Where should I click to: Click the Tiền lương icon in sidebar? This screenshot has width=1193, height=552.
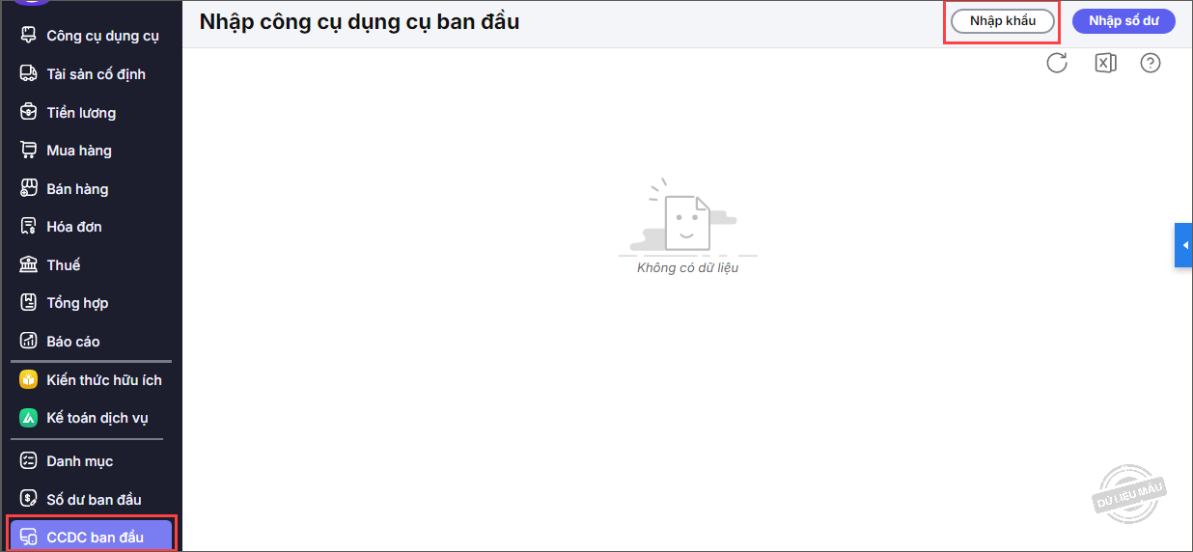(x=29, y=112)
